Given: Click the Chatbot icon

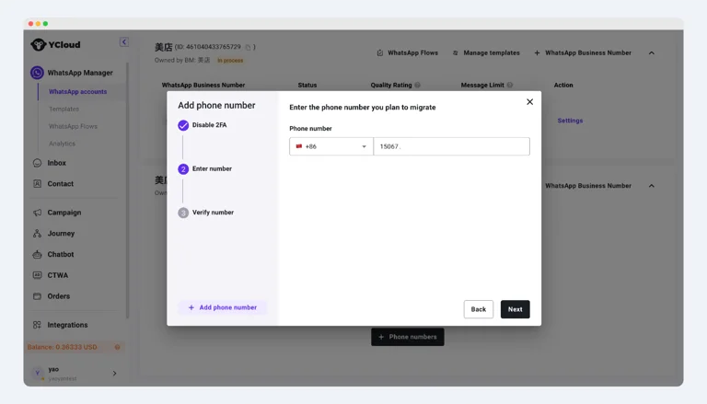Looking at the screenshot, I should (37, 254).
